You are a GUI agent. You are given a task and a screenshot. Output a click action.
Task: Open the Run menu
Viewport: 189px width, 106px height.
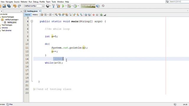(x=30, y=2)
